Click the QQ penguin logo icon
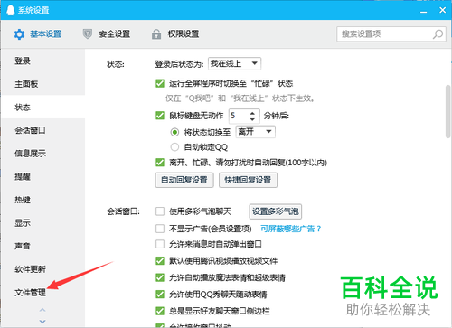452x328 pixels. (10, 10)
